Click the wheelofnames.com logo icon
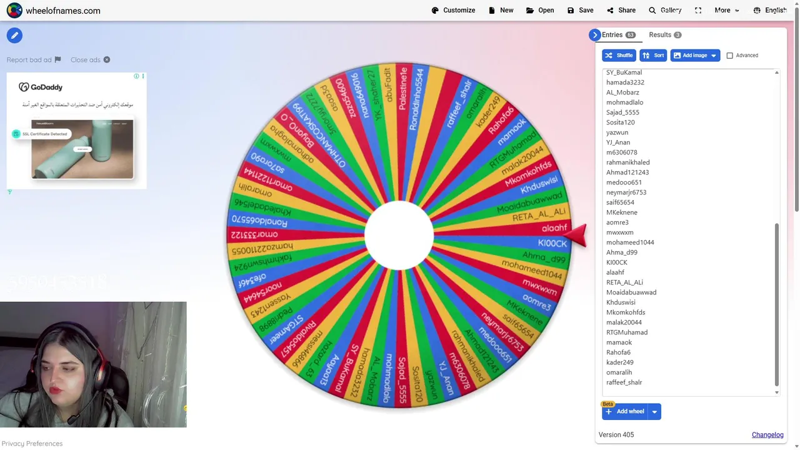Screen dimensions: 800x450 [x=14, y=11]
